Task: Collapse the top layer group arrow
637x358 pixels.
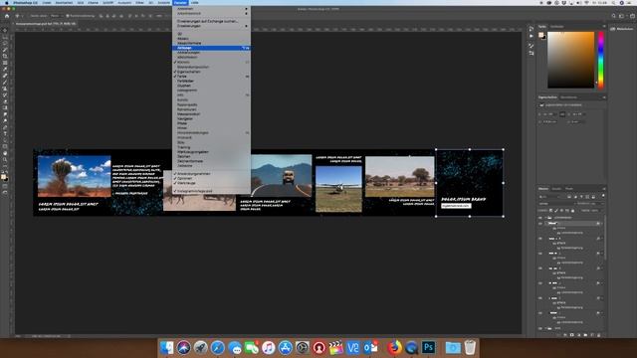Action: [x=545, y=218]
